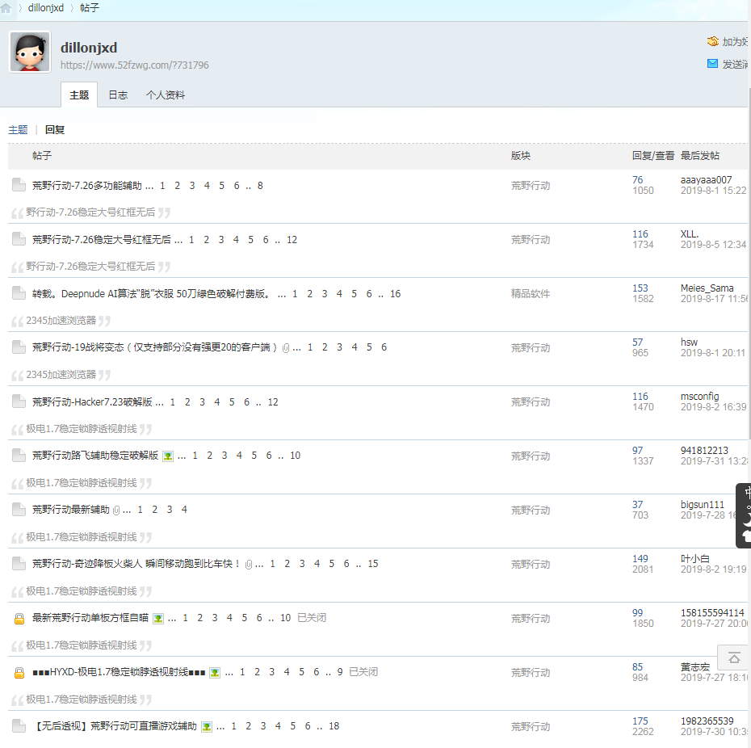
Task: Open thread 荒野行动-7.26稳定大号红框无后
Action: click(102, 240)
